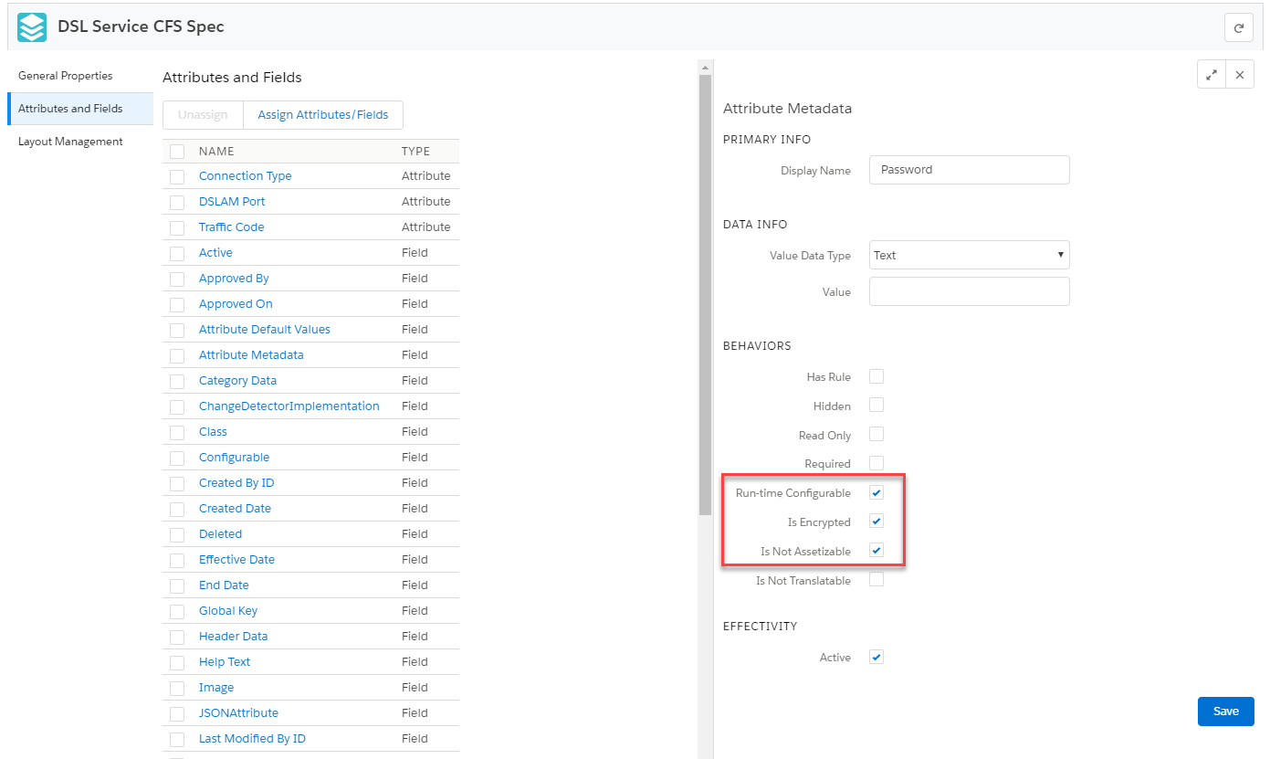
Task: Click the TYPE column header
Action: tap(415, 151)
